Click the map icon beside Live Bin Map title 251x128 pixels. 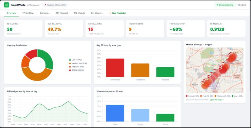187,45
